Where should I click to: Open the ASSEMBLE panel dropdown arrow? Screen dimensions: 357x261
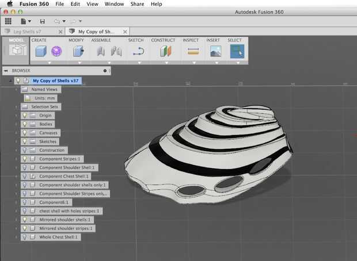coord(109,63)
